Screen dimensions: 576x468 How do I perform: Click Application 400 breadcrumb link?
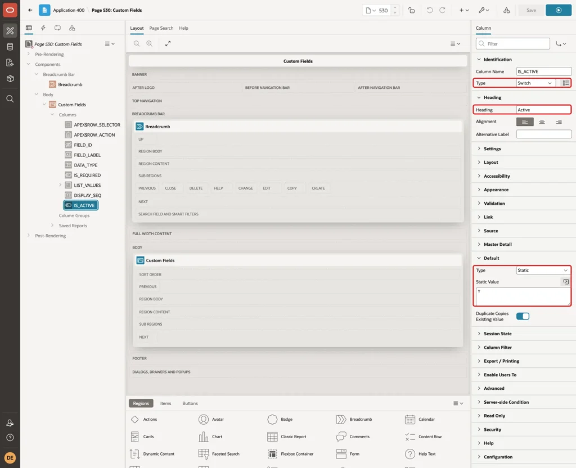point(69,10)
